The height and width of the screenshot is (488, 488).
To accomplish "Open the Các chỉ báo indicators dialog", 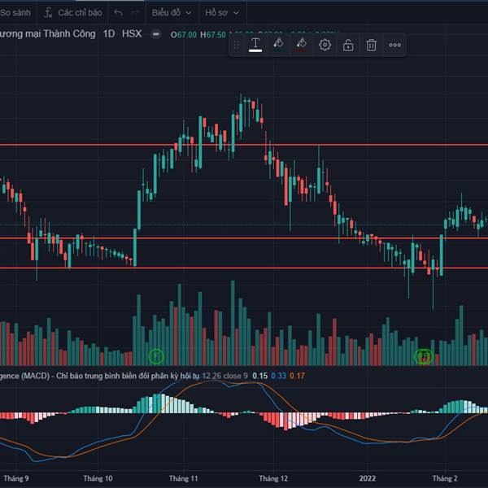I will coord(80,13).
